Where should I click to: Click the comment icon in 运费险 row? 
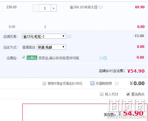(101, 58)
